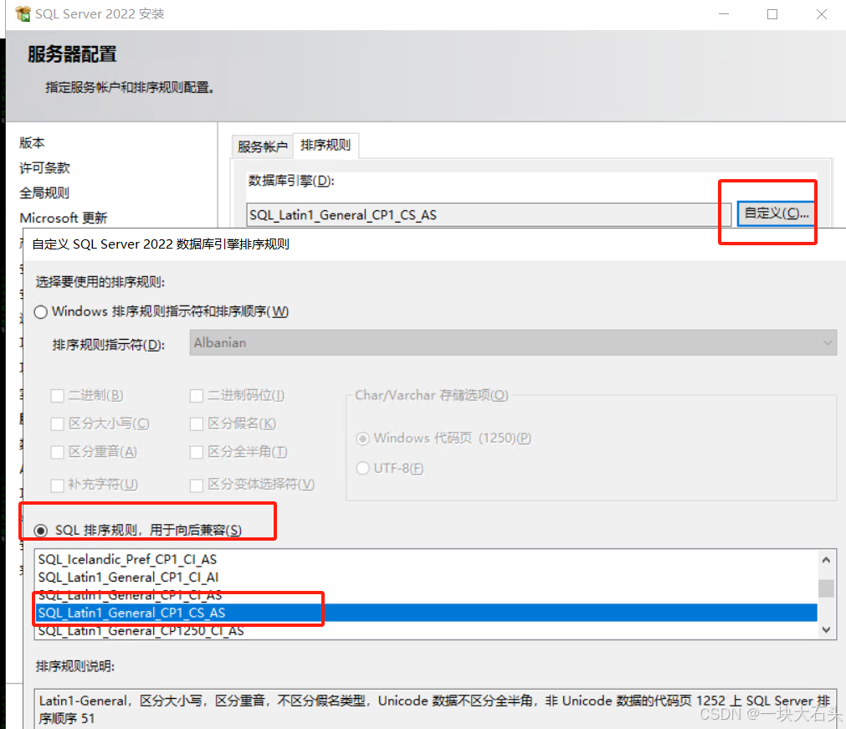
Task: Select SQL_Icelandic_Pref_CP1_CI_AS in list
Action: point(426,560)
